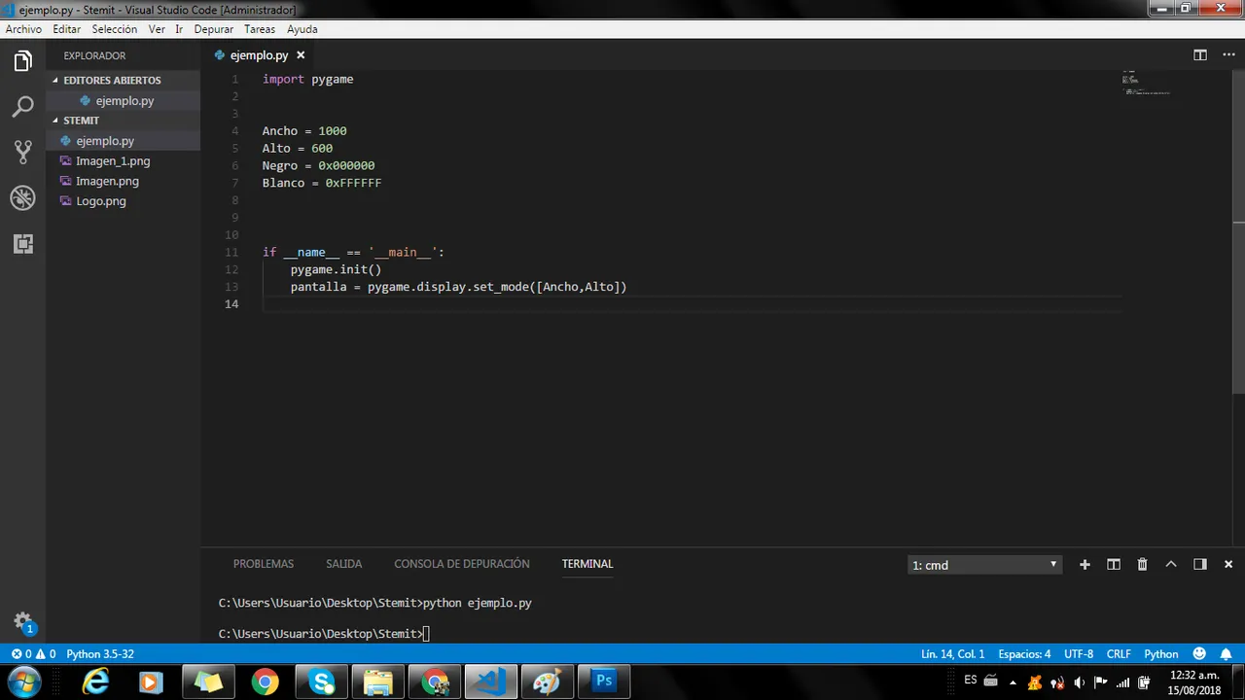Open the Manage gear icon
The height and width of the screenshot is (700, 1245).
click(x=22, y=622)
